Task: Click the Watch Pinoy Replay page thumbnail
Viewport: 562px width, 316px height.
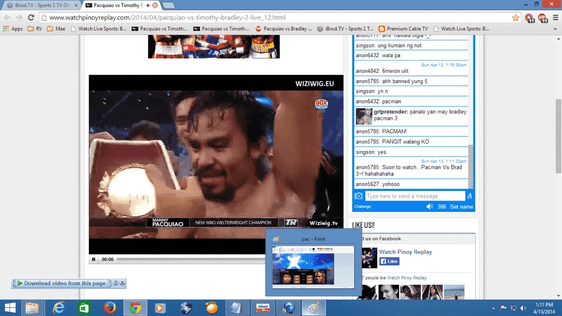Action: pos(369,258)
